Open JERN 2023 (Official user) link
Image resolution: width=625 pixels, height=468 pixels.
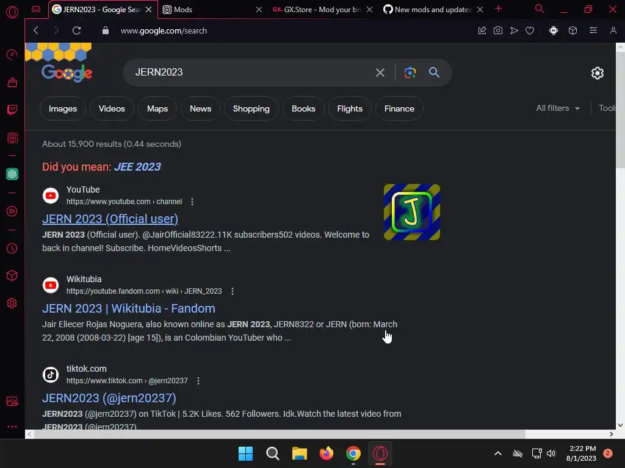110,219
